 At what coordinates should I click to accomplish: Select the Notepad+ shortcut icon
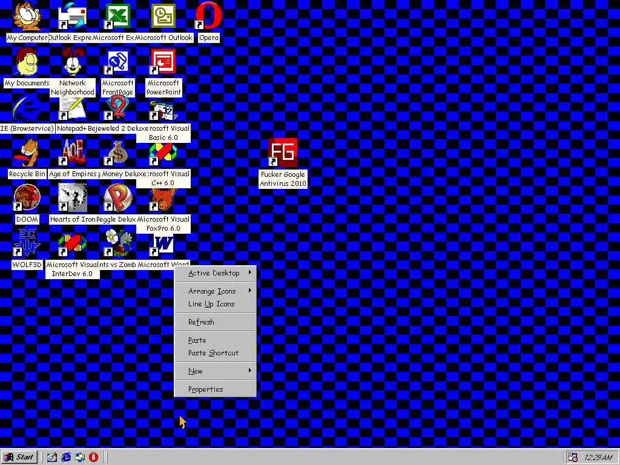(73, 108)
